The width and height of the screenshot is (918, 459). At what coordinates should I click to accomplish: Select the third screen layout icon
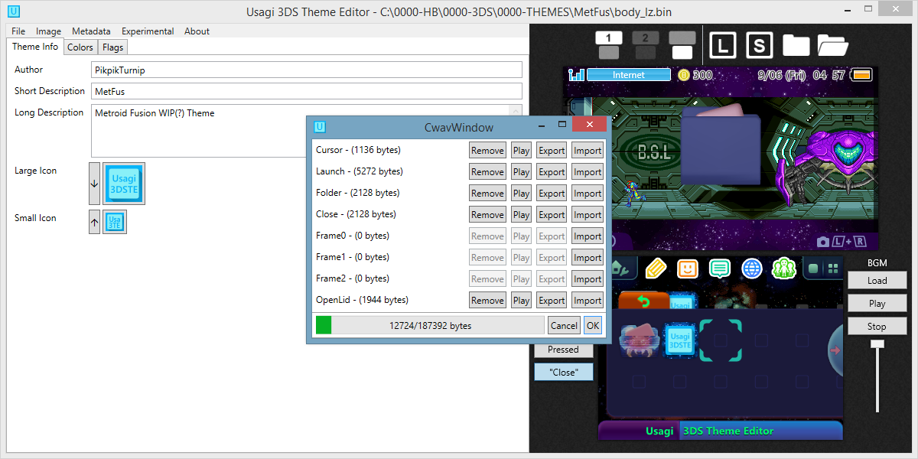click(x=682, y=45)
